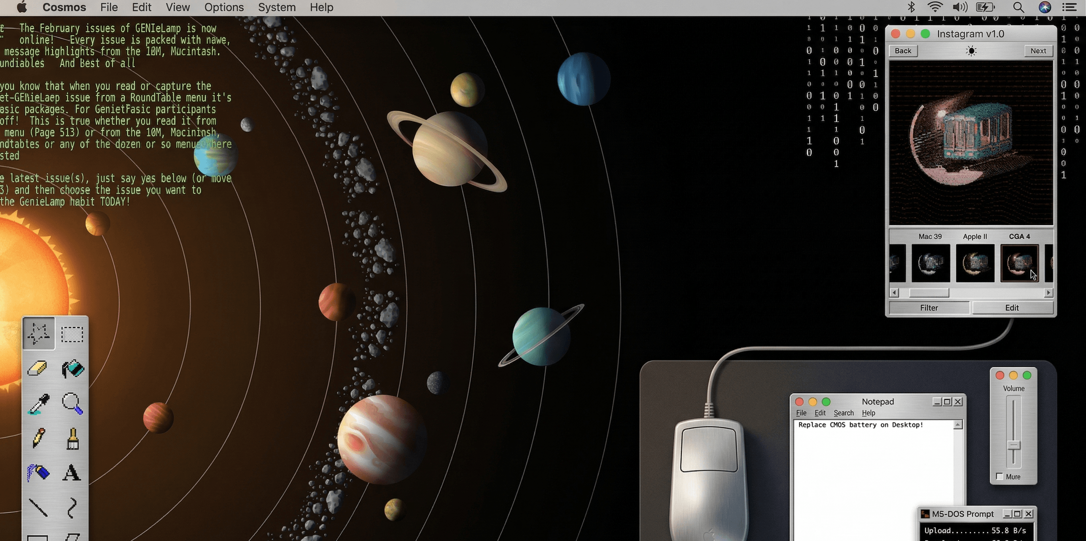The image size is (1086, 541).
Task: Click the filter strip horizontal scrollbar thumb
Action: coord(928,292)
